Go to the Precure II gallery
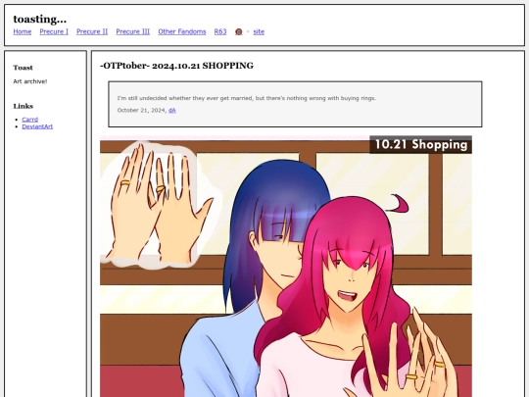Image resolution: width=529 pixels, height=397 pixels. (x=92, y=31)
